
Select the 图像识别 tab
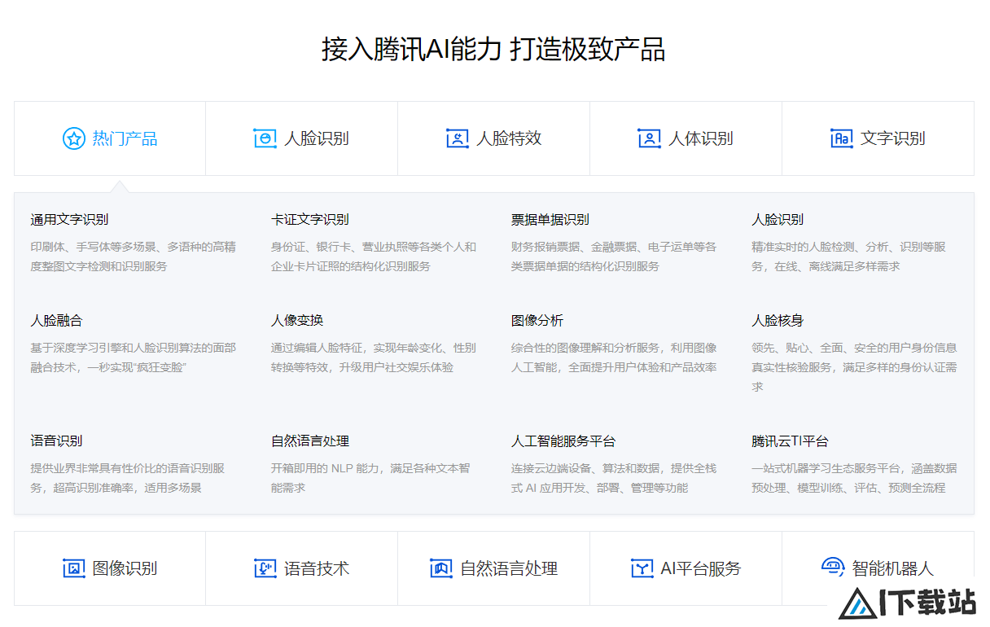coord(110,568)
